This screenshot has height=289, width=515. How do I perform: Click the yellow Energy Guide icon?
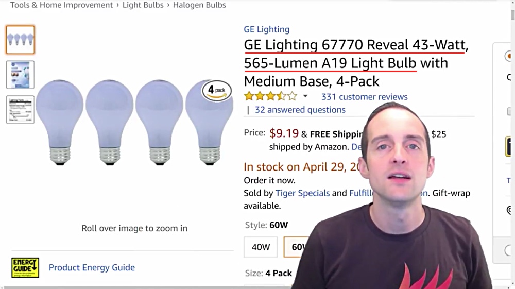coord(25,267)
